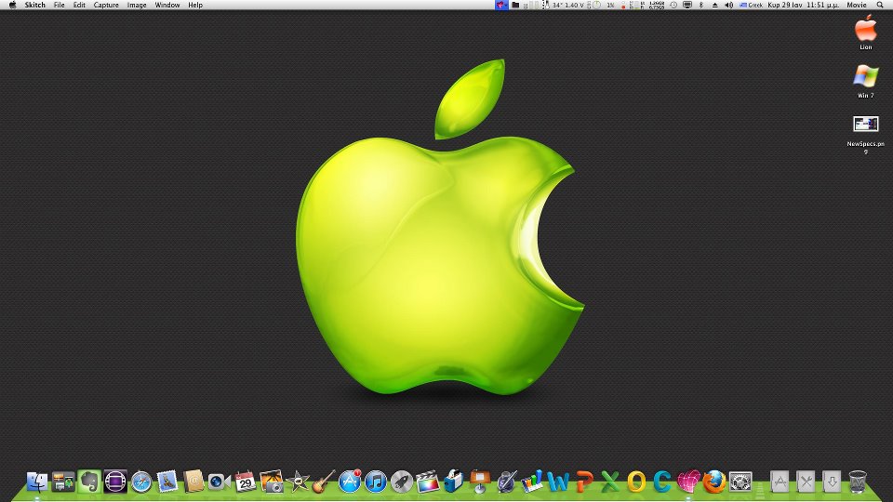The width and height of the screenshot is (893, 502).
Task: Launch PowerPoint orange P icon
Action: [x=584, y=482]
